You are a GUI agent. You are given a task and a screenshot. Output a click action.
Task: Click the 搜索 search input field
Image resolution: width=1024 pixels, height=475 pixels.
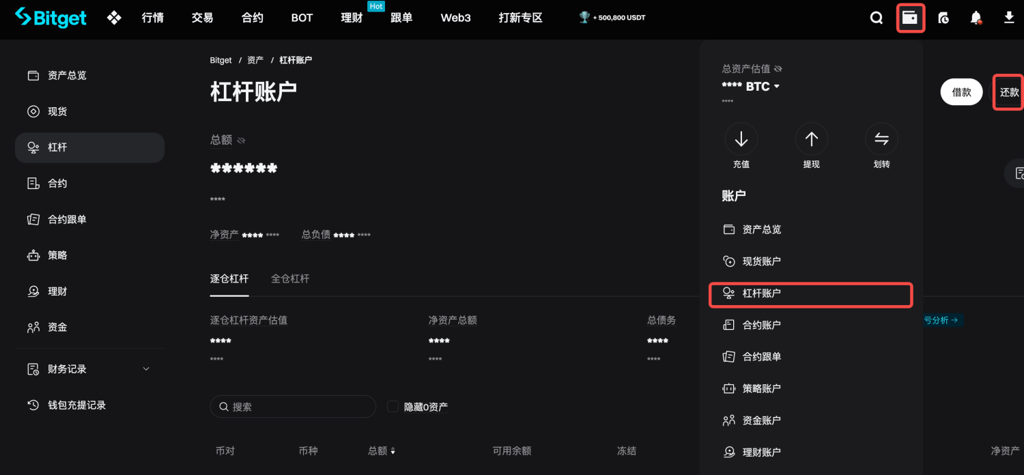(292, 406)
